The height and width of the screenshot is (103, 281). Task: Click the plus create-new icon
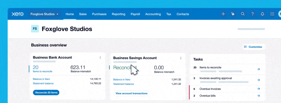pyautogui.click(x=223, y=14)
